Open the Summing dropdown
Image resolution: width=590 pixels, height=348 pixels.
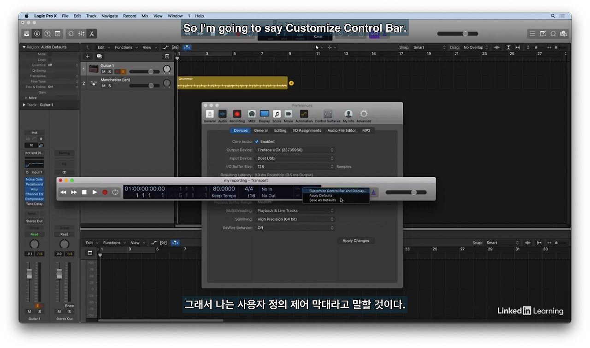pyautogui.click(x=295, y=219)
